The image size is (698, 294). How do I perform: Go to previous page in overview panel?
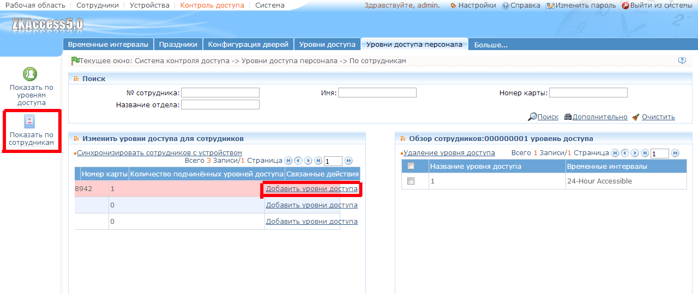pyautogui.click(x=625, y=153)
